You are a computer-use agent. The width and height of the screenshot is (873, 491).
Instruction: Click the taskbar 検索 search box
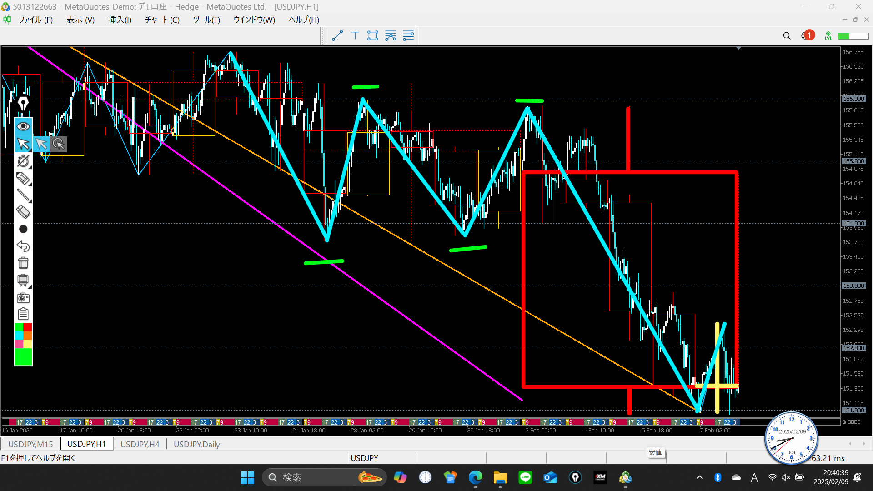pyautogui.click(x=324, y=477)
